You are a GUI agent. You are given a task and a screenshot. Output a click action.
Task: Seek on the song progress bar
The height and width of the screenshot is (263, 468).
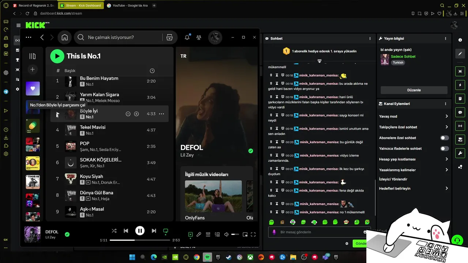pyautogui.click(x=140, y=240)
